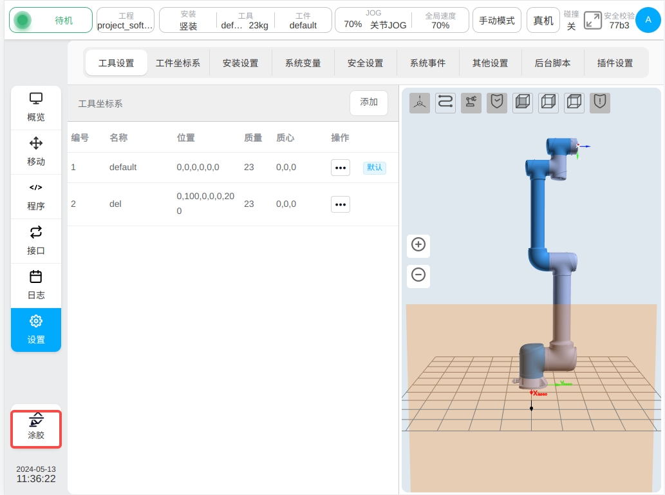Viewport: 665px width, 495px height.
Task: Open the 程序 program page in sidebar
Action: pyautogui.click(x=36, y=197)
